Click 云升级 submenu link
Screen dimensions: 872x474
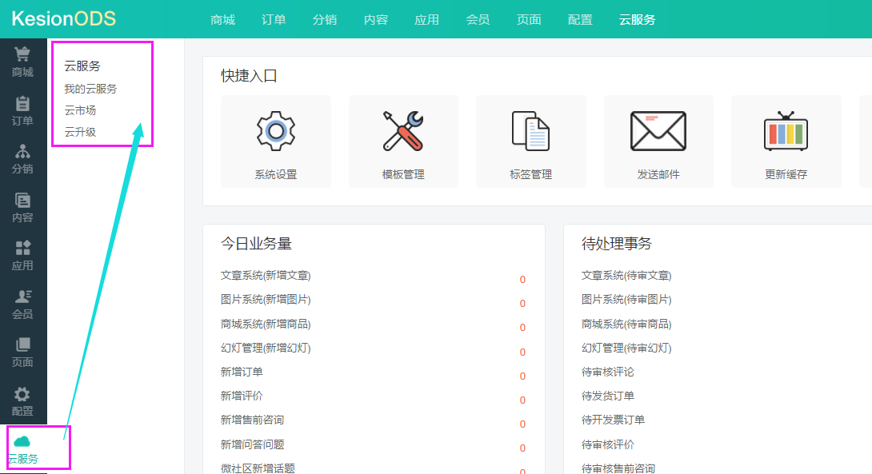[80, 132]
